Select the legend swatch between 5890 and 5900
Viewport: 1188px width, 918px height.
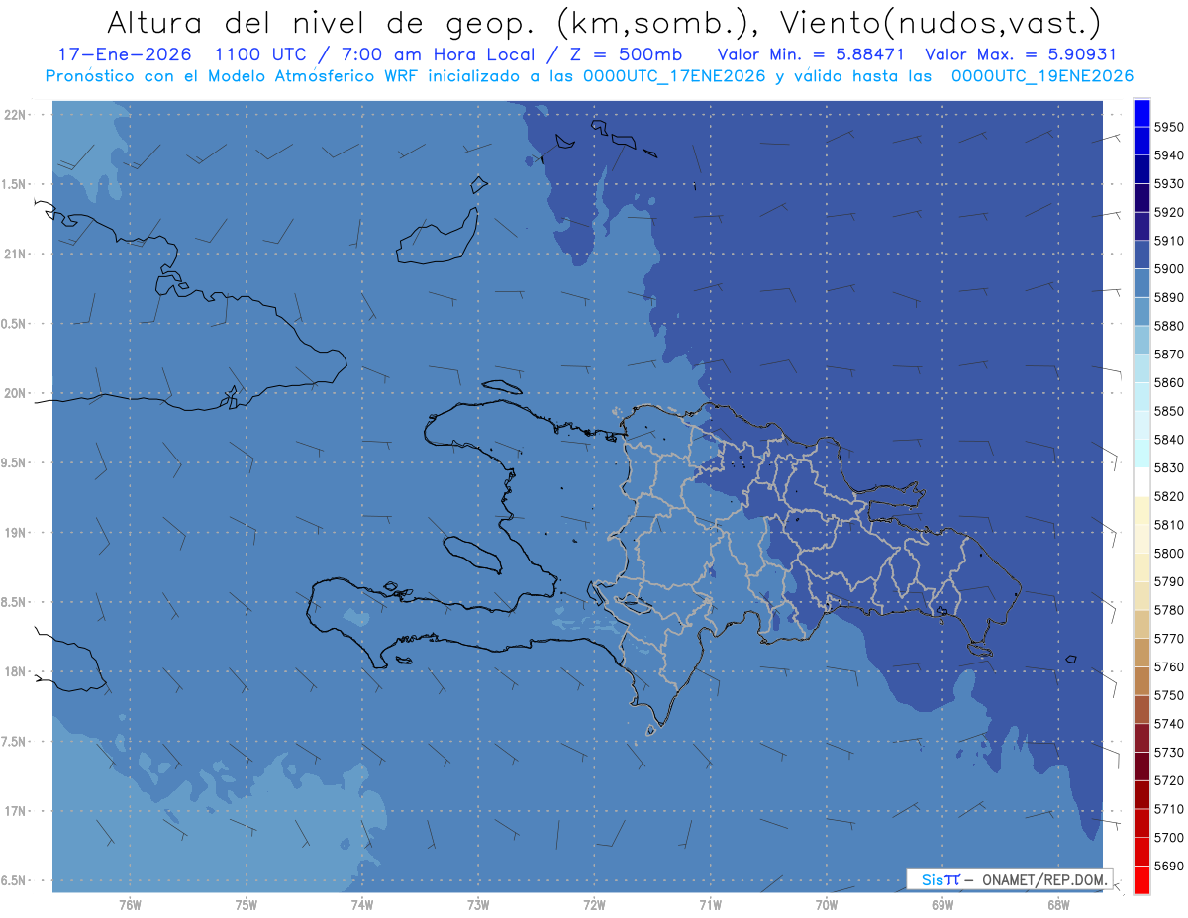pyautogui.click(x=1141, y=283)
